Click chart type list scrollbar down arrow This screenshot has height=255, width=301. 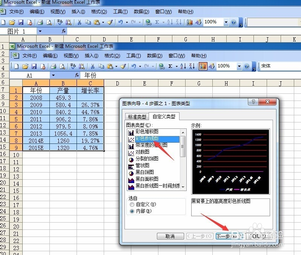click(x=183, y=187)
